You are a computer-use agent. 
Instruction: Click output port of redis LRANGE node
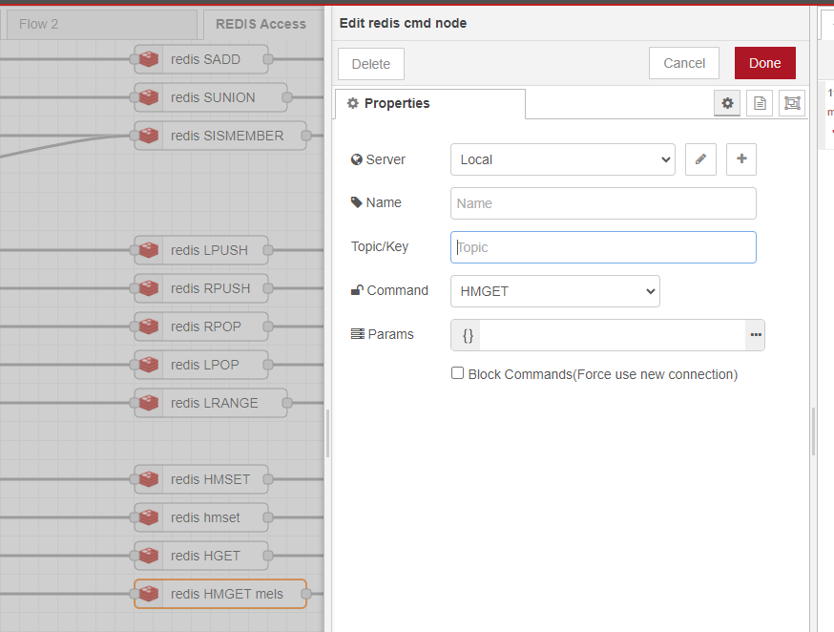coord(287,403)
